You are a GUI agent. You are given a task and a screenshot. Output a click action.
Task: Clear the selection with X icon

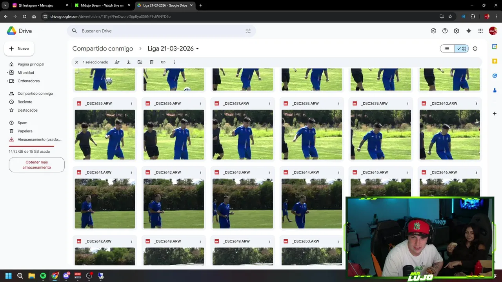(x=76, y=62)
